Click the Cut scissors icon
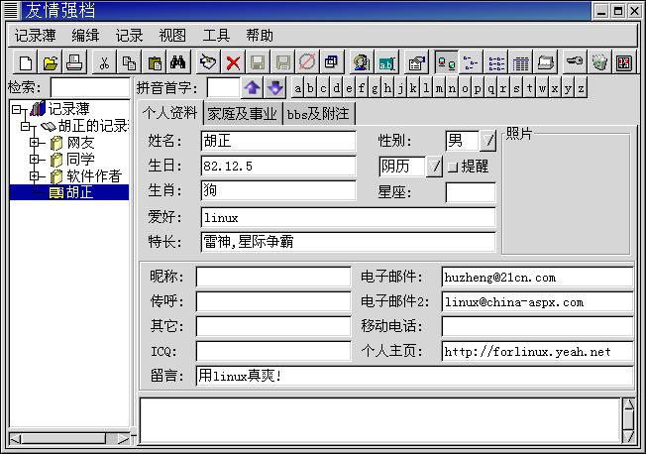646x454 pixels. click(x=103, y=62)
